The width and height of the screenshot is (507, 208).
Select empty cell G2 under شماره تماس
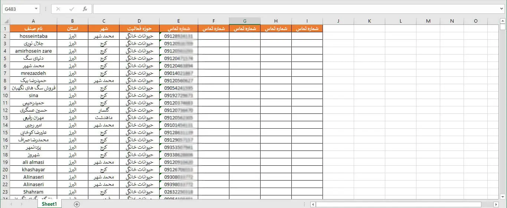pyautogui.click(x=245, y=36)
